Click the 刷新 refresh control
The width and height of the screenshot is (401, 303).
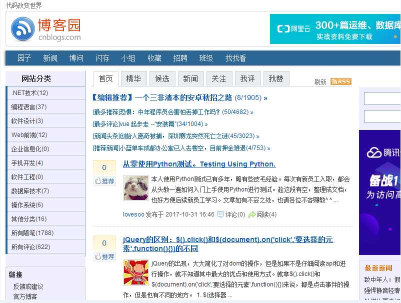[x=320, y=81]
